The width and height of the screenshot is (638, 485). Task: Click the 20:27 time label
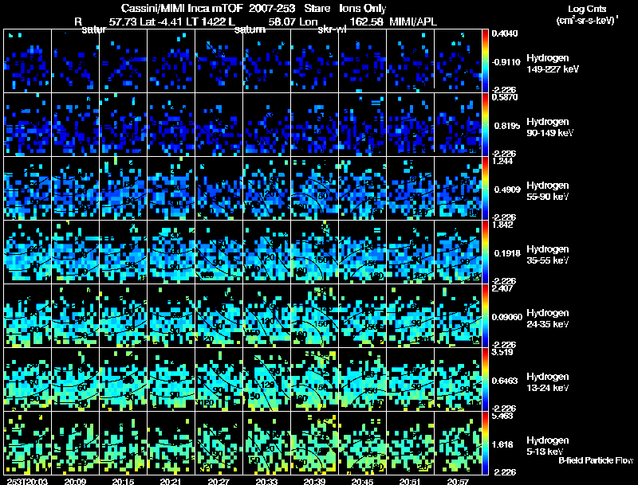click(x=219, y=481)
